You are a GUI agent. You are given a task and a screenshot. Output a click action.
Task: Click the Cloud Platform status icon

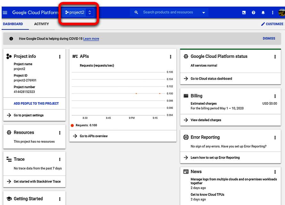186,57
